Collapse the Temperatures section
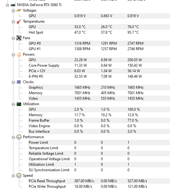This screenshot has height=192, width=170. (x=13, y=22)
